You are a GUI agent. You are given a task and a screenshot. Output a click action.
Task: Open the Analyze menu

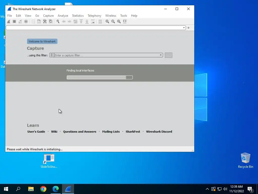click(x=63, y=16)
